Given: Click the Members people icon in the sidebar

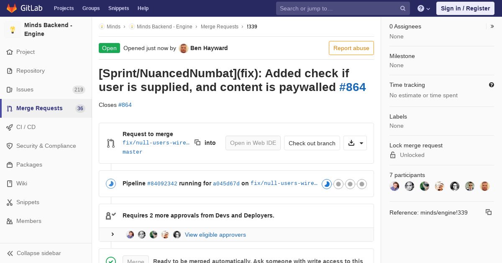Looking at the screenshot, I should click(10, 221).
